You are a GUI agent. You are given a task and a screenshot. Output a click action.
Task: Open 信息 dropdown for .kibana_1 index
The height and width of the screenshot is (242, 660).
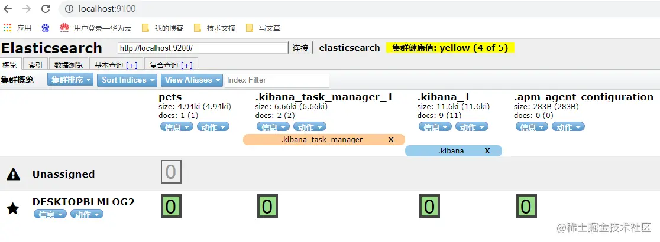pyautogui.click(x=435, y=127)
